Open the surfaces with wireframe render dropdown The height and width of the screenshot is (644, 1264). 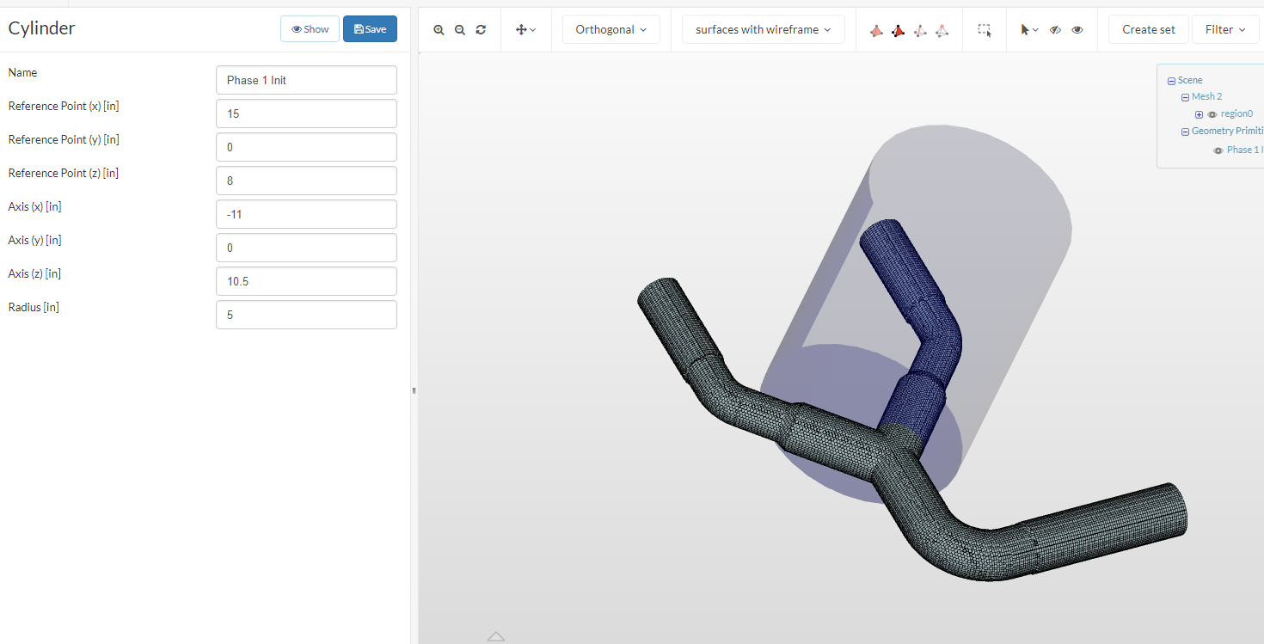763,29
